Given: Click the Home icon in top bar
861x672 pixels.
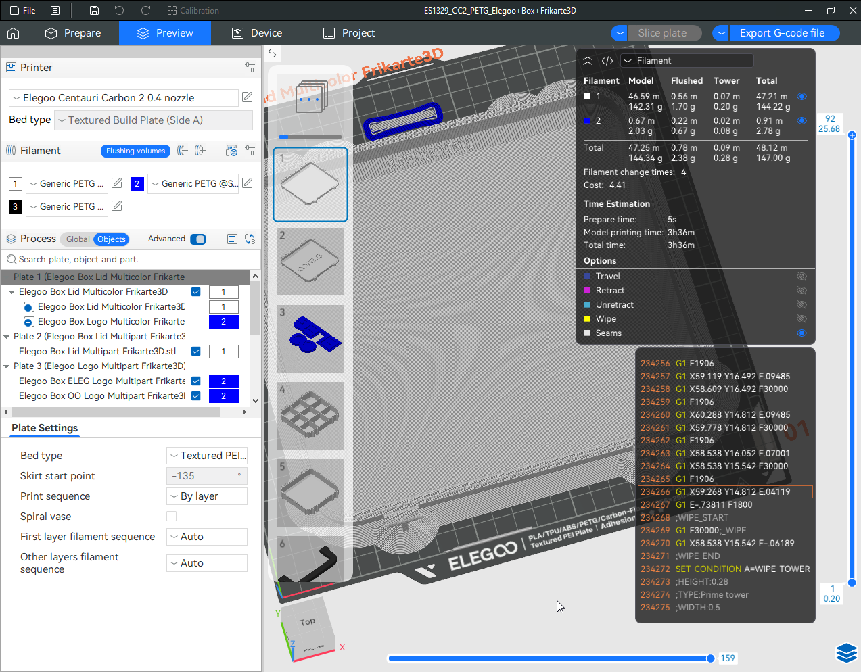Looking at the screenshot, I should point(14,33).
